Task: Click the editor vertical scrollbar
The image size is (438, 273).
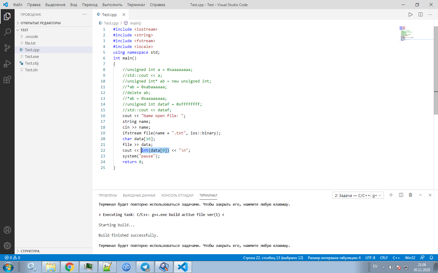Action: [x=436, y=70]
